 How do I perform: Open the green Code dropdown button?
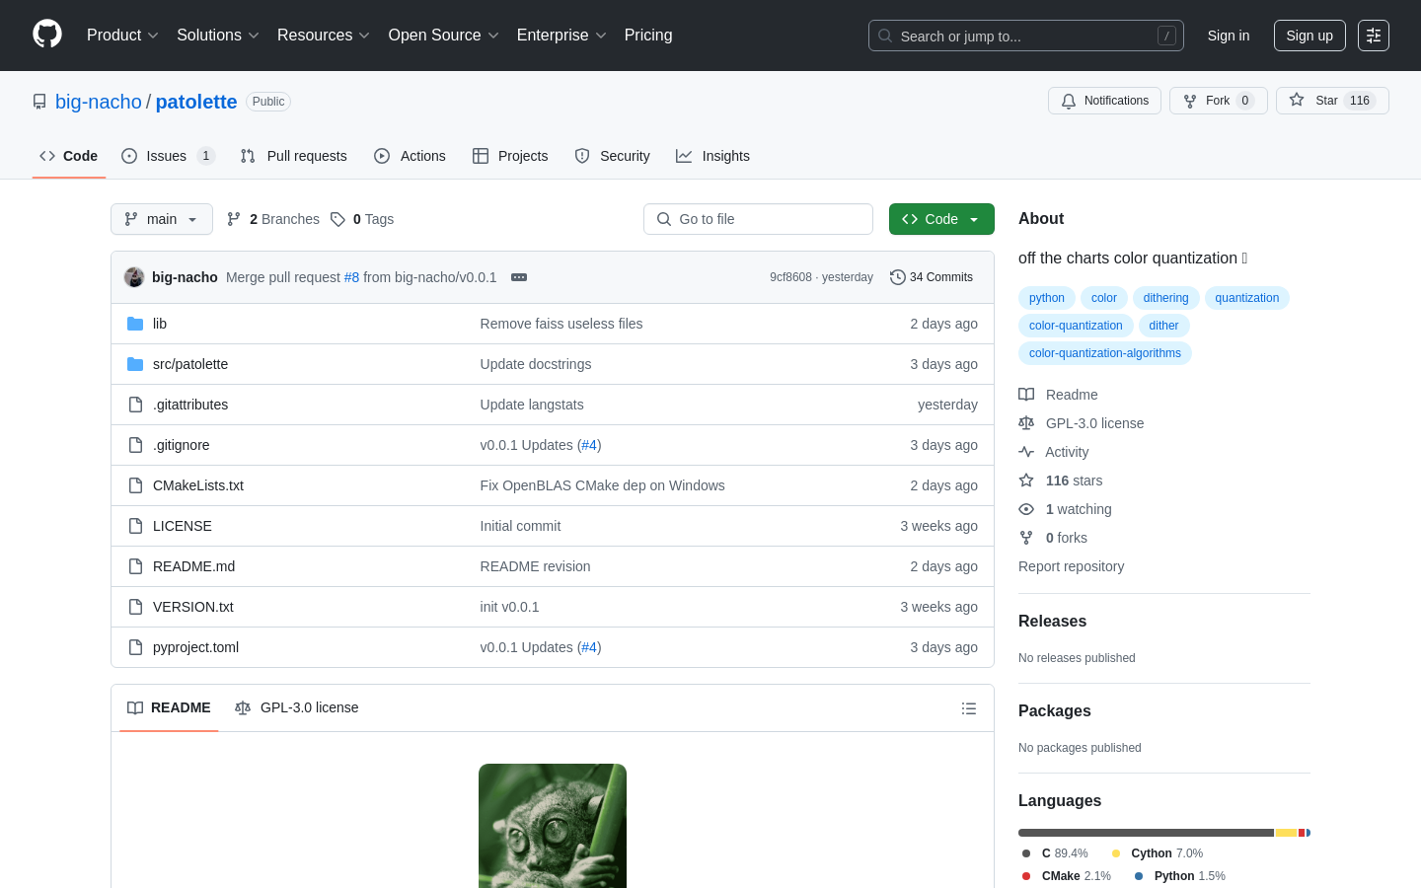(x=941, y=219)
